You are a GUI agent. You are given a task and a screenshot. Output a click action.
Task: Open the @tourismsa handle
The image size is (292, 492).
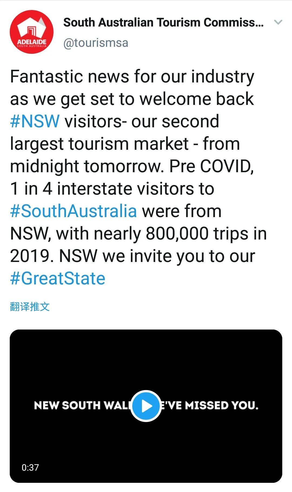(96, 43)
